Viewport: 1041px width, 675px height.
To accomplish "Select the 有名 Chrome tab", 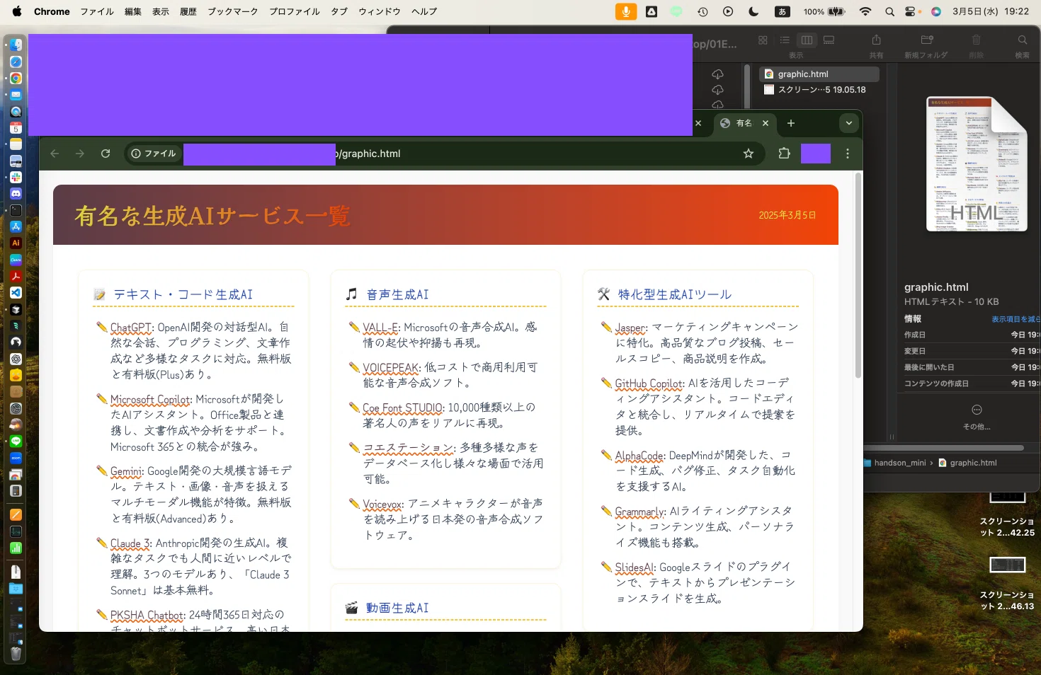I will [x=744, y=123].
